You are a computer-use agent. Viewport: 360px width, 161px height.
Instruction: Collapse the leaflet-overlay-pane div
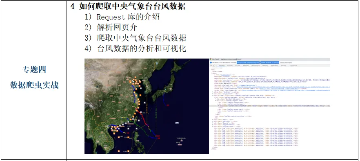point(217,104)
